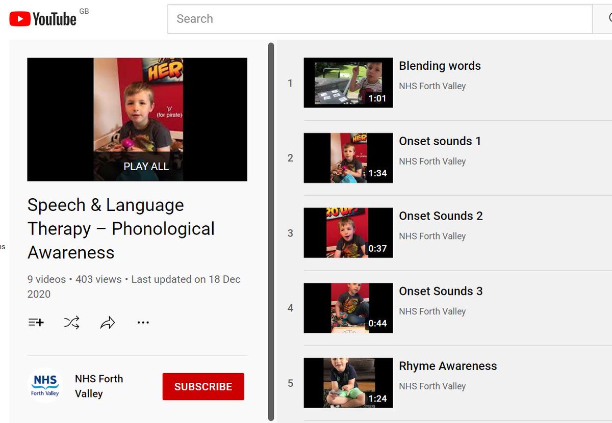612x423 pixels.
Task: Click the 1:34 duration badge on Onset sounds 1
Action: tap(377, 173)
